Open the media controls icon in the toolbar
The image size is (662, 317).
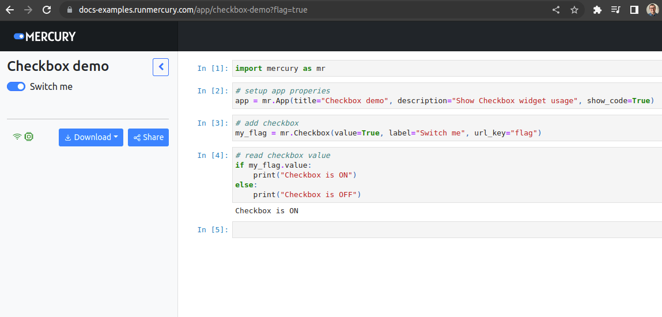[615, 10]
